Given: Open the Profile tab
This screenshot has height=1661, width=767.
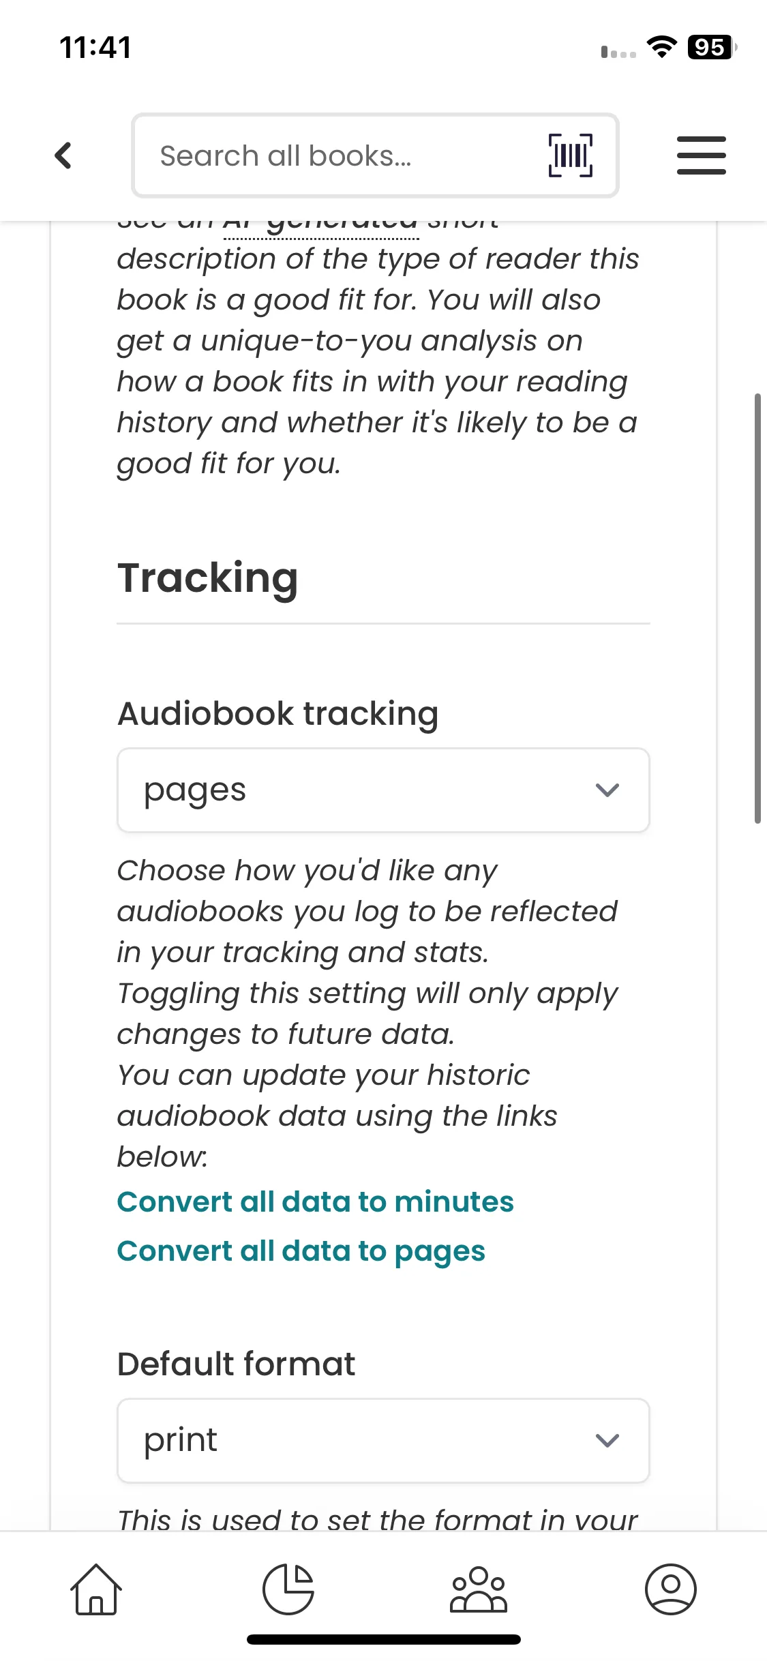Looking at the screenshot, I should (670, 1589).
